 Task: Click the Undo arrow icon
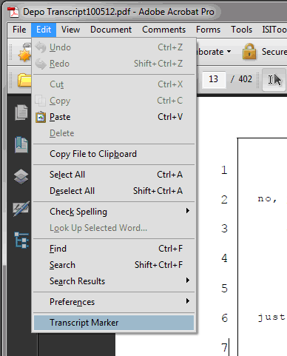(41, 47)
